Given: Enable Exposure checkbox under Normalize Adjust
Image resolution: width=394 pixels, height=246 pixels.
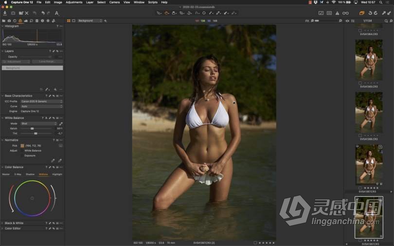Looking at the screenshot, I should click(22, 156).
